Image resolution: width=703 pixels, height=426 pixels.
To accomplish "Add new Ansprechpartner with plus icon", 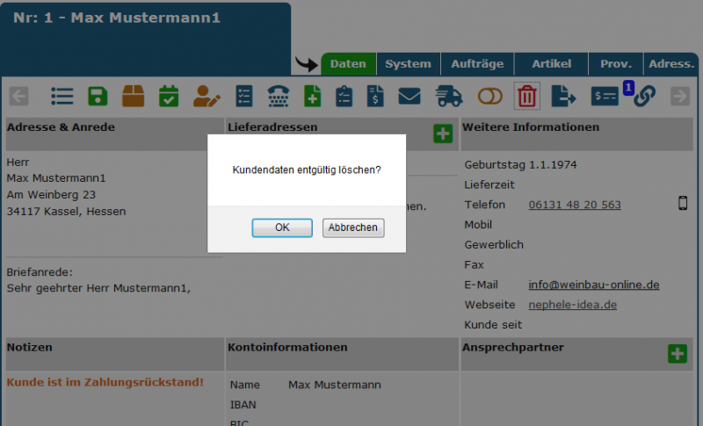I will (x=677, y=353).
